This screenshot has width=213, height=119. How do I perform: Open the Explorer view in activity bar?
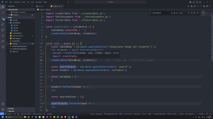tap(3, 7)
